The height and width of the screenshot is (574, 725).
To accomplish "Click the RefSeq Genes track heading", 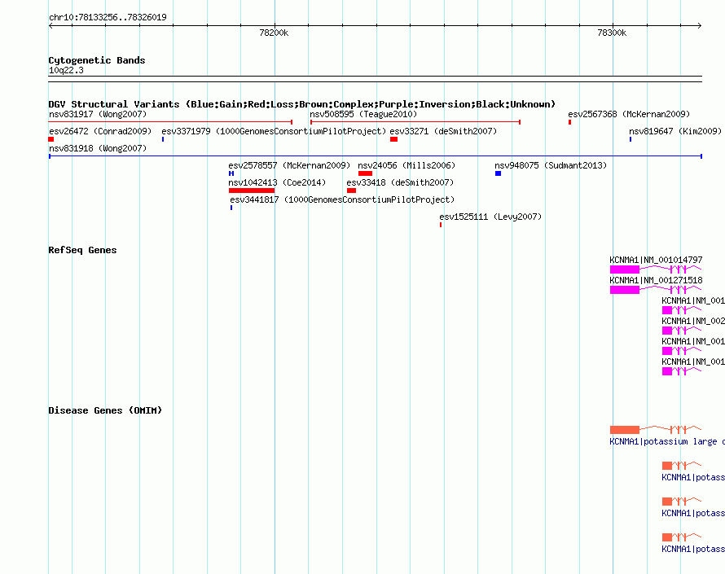I will (82, 250).
